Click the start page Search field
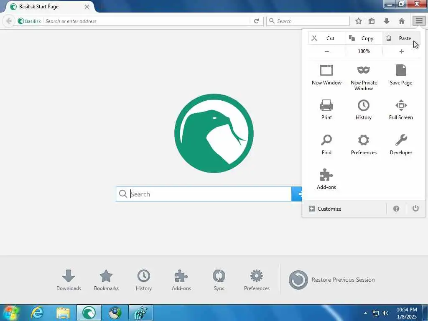 click(204, 194)
